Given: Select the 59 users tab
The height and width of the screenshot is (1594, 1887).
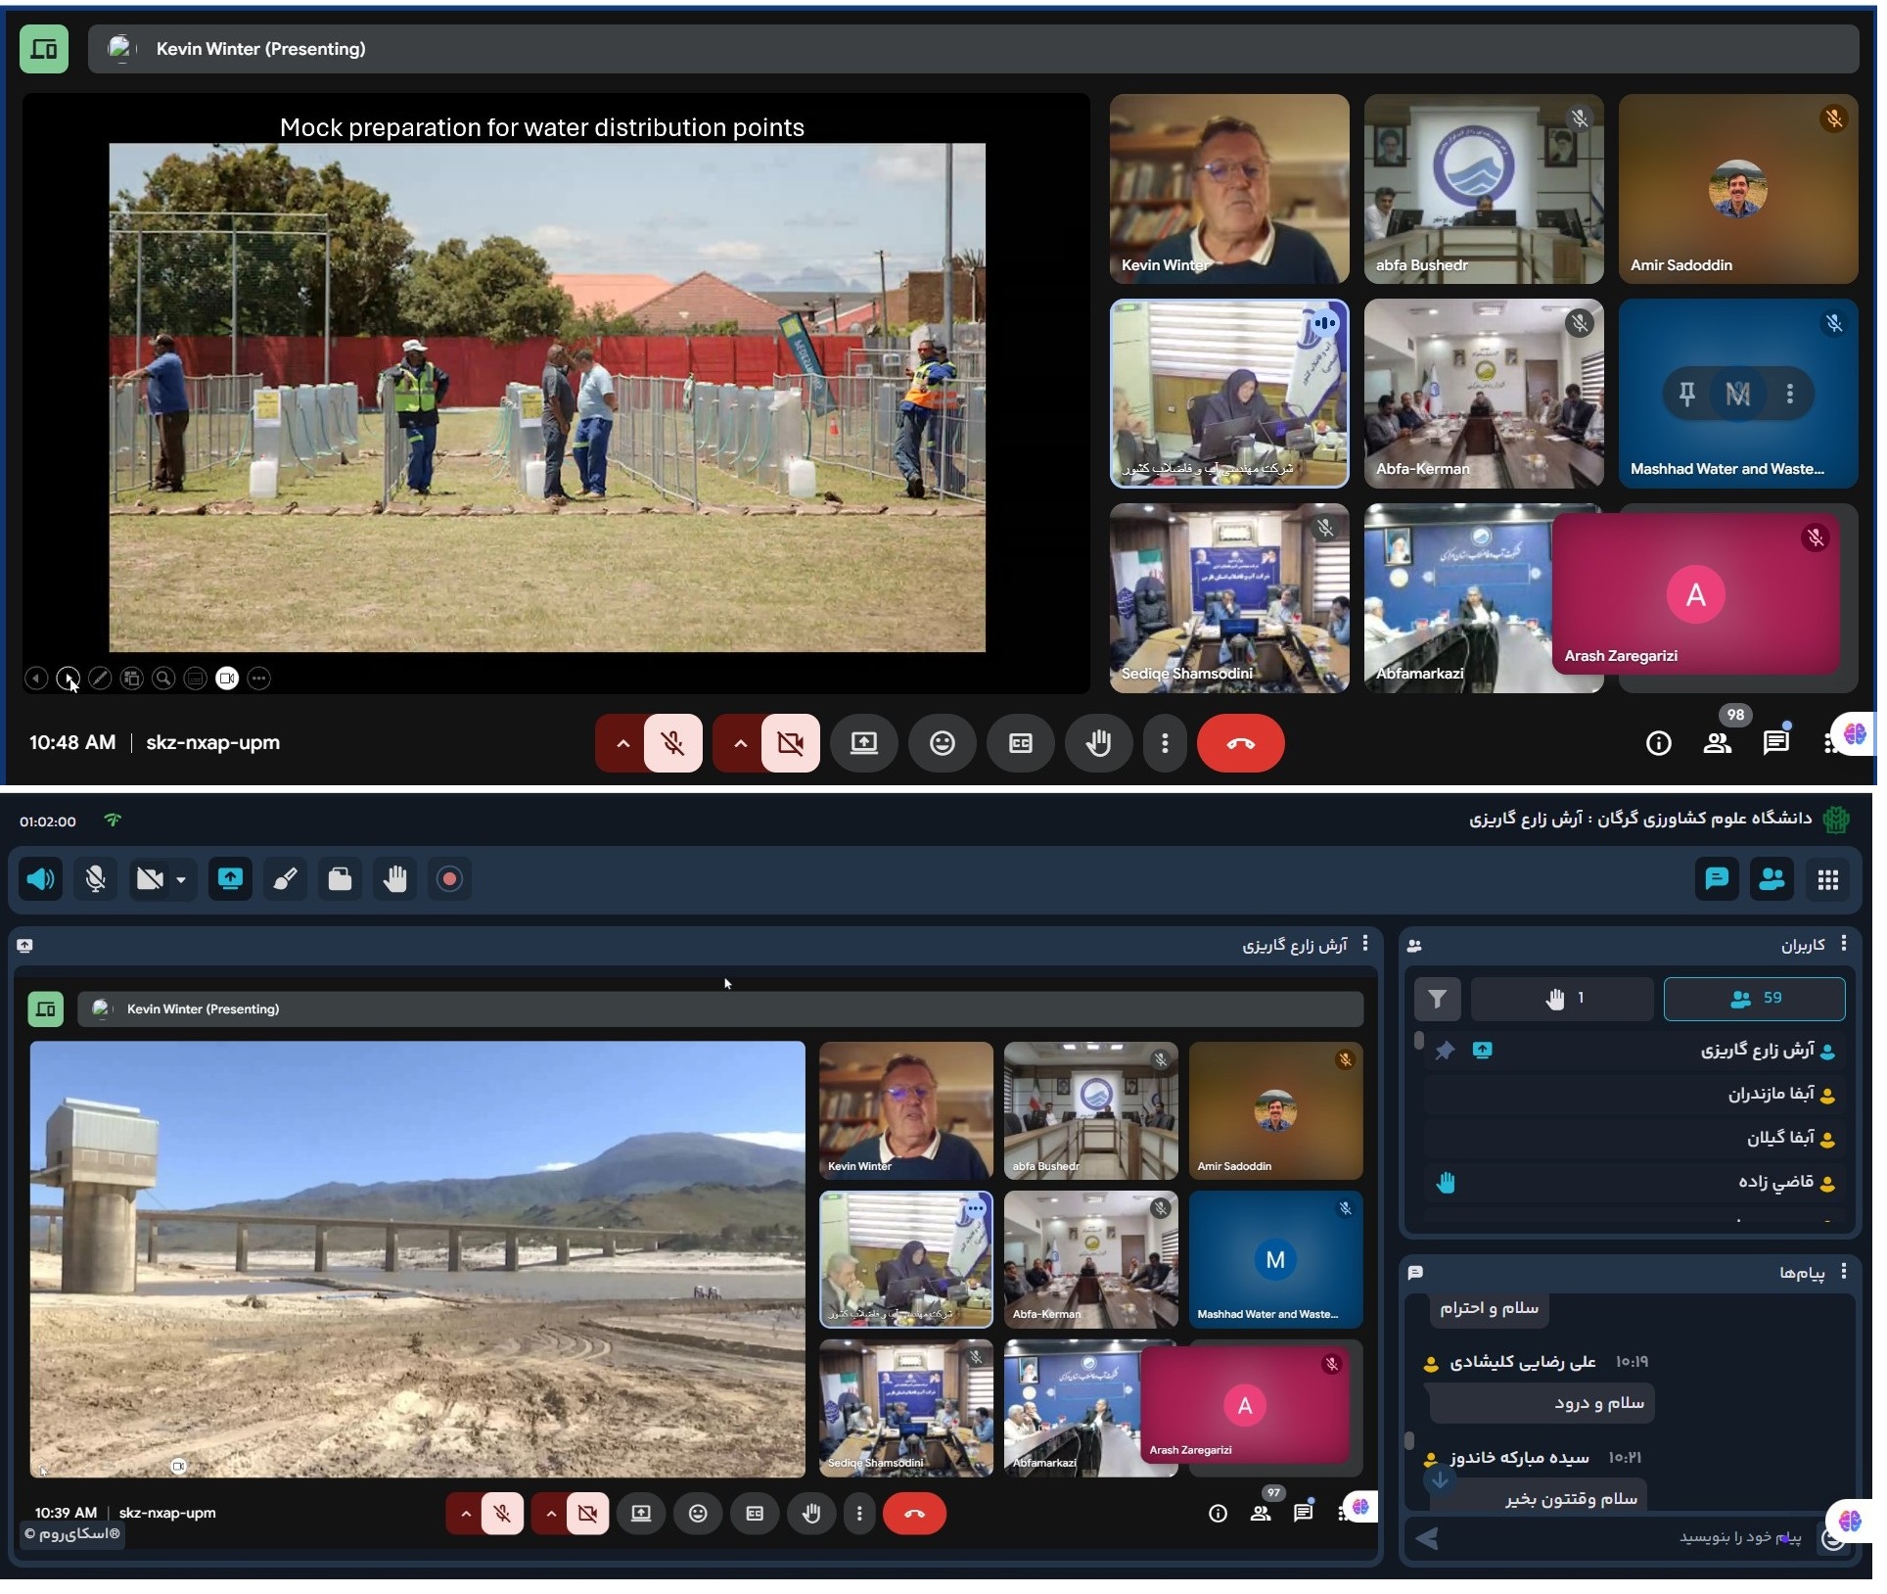Looking at the screenshot, I should pyautogui.click(x=1754, y=999).
